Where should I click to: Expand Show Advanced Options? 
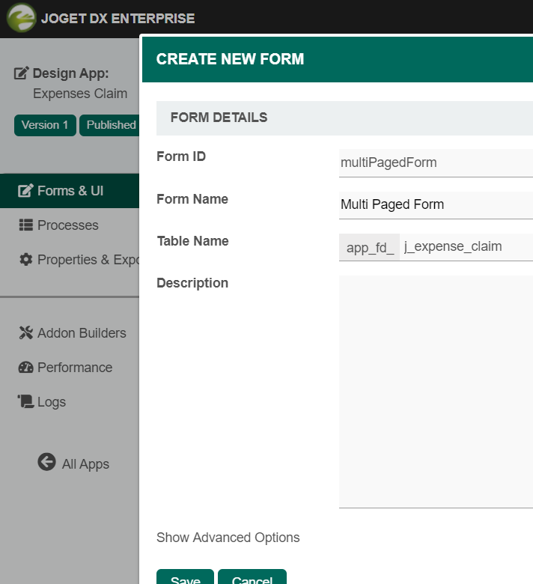pos(228,538)
